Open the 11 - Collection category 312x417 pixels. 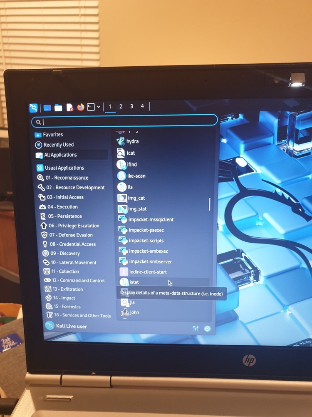77,271
